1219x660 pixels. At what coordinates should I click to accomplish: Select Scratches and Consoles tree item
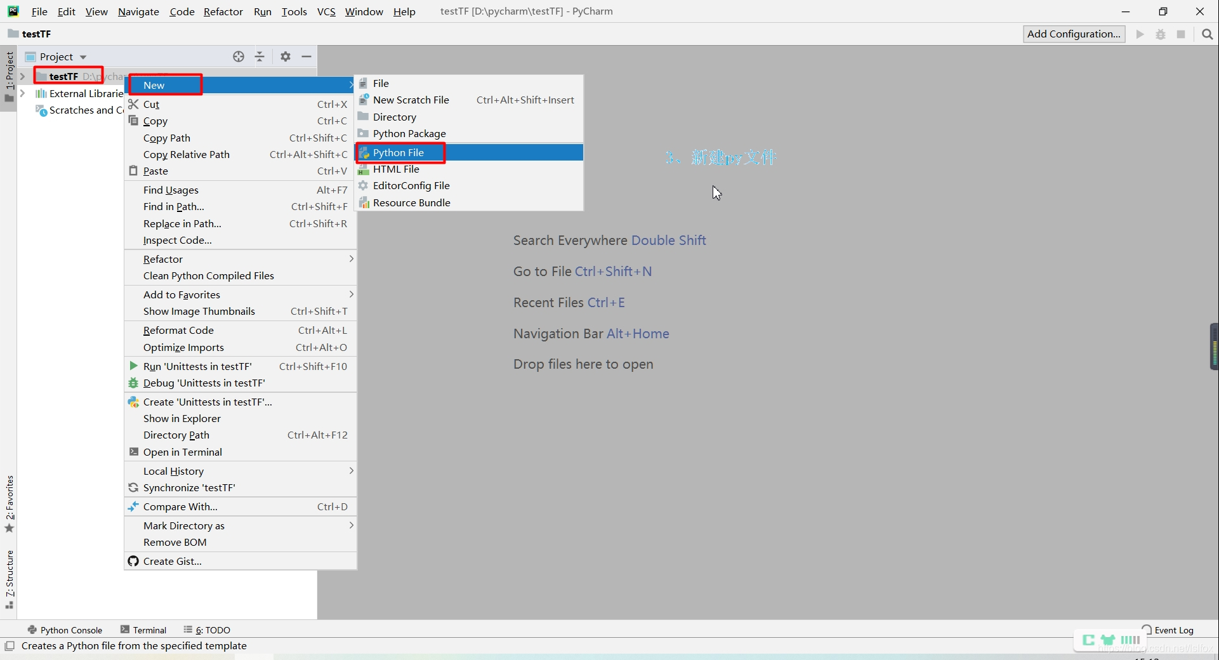click(81, 110)
